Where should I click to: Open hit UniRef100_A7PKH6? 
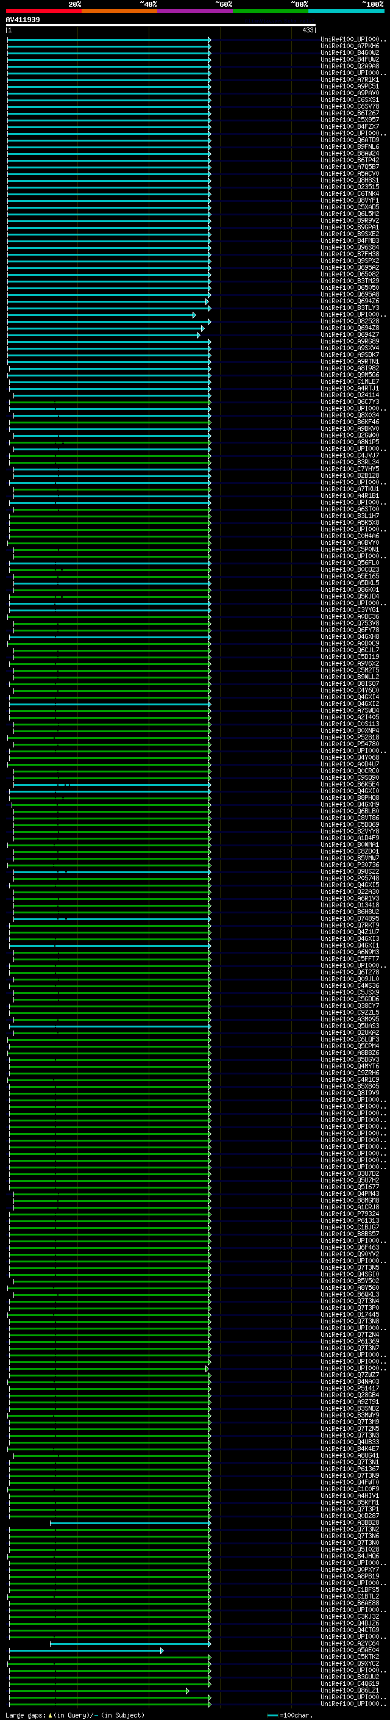pyautogui.click(x=350, y=46)
